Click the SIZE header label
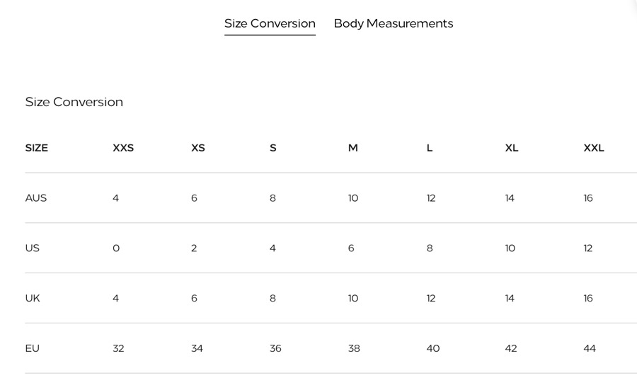This screenshot has height=390, width=637. pyautogui.click(x=37, y=148)
